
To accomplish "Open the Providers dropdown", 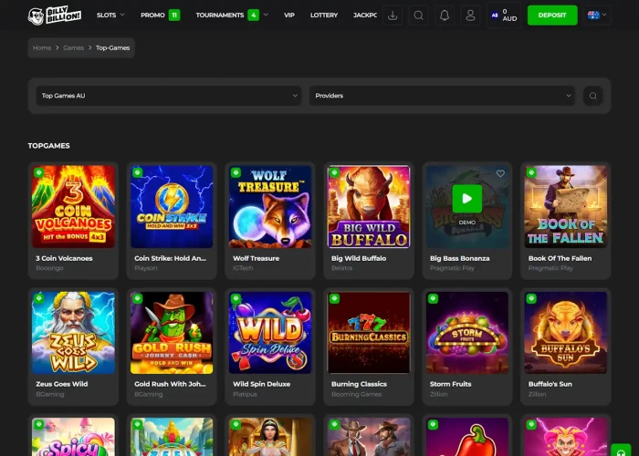I will point(442,96).
